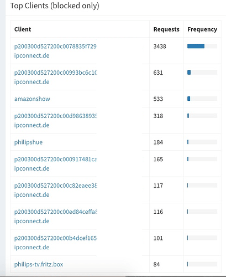Open the amazonshow client link
The height and width of the screenshot is (277, 226).
pyautogui.click(x=32, y=99)
